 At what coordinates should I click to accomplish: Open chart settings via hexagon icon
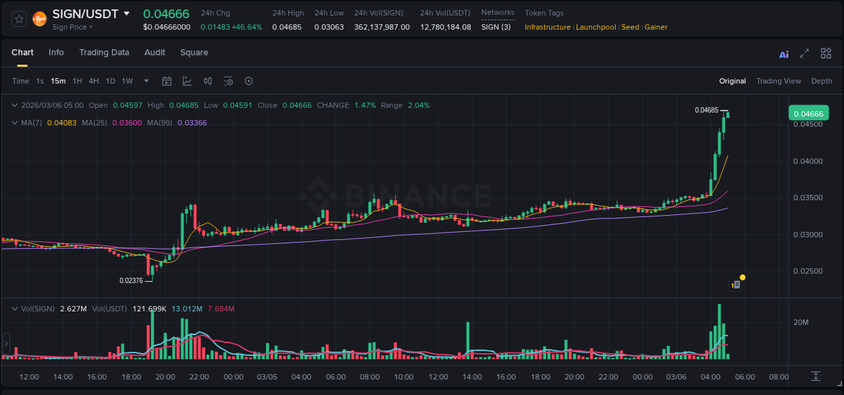[x=248, y=81]
